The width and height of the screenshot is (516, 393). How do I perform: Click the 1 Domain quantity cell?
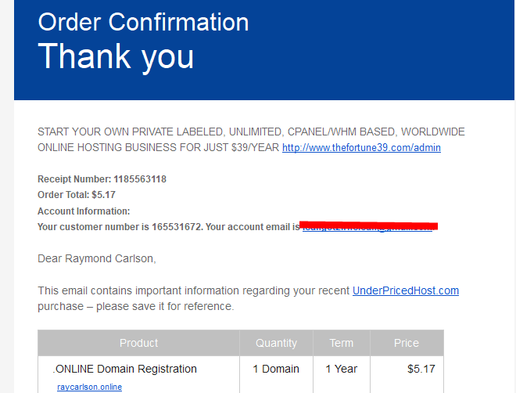click(275, 369)
